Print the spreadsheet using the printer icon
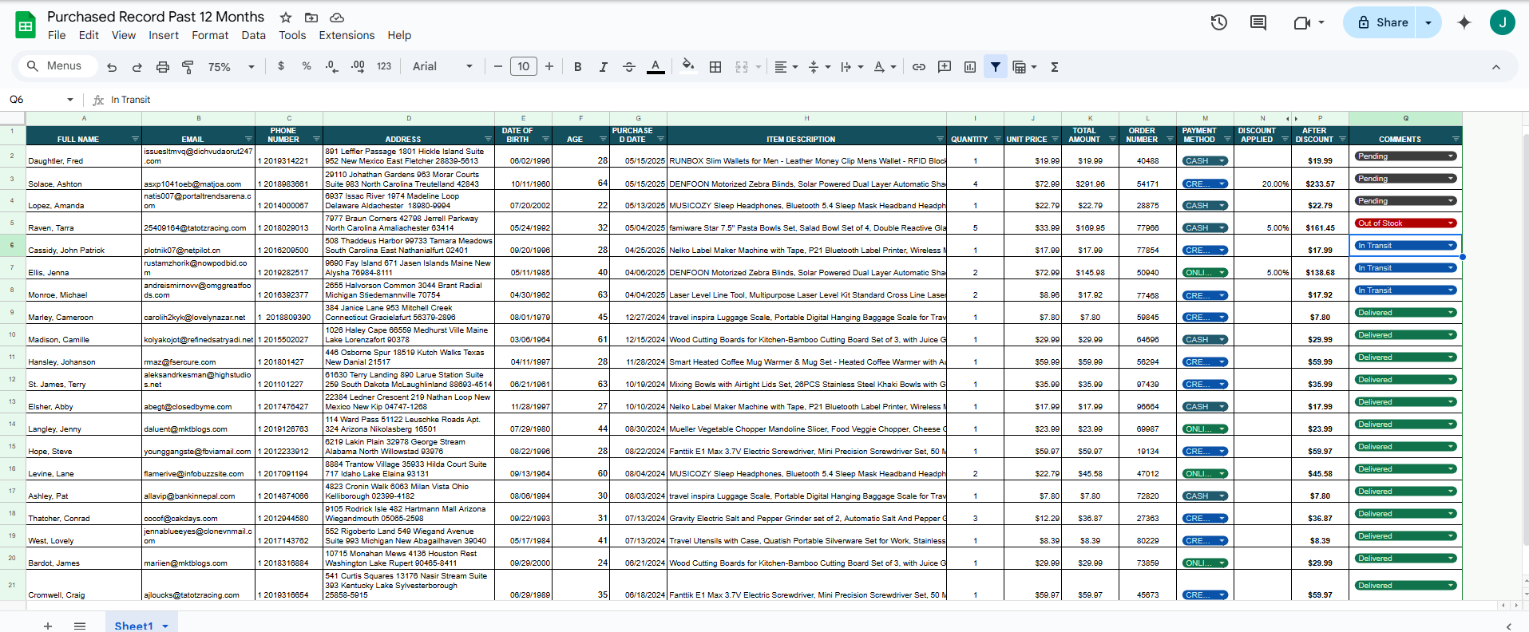The image size is (1529, 632). pyautogui.click(x=163, y=67)
